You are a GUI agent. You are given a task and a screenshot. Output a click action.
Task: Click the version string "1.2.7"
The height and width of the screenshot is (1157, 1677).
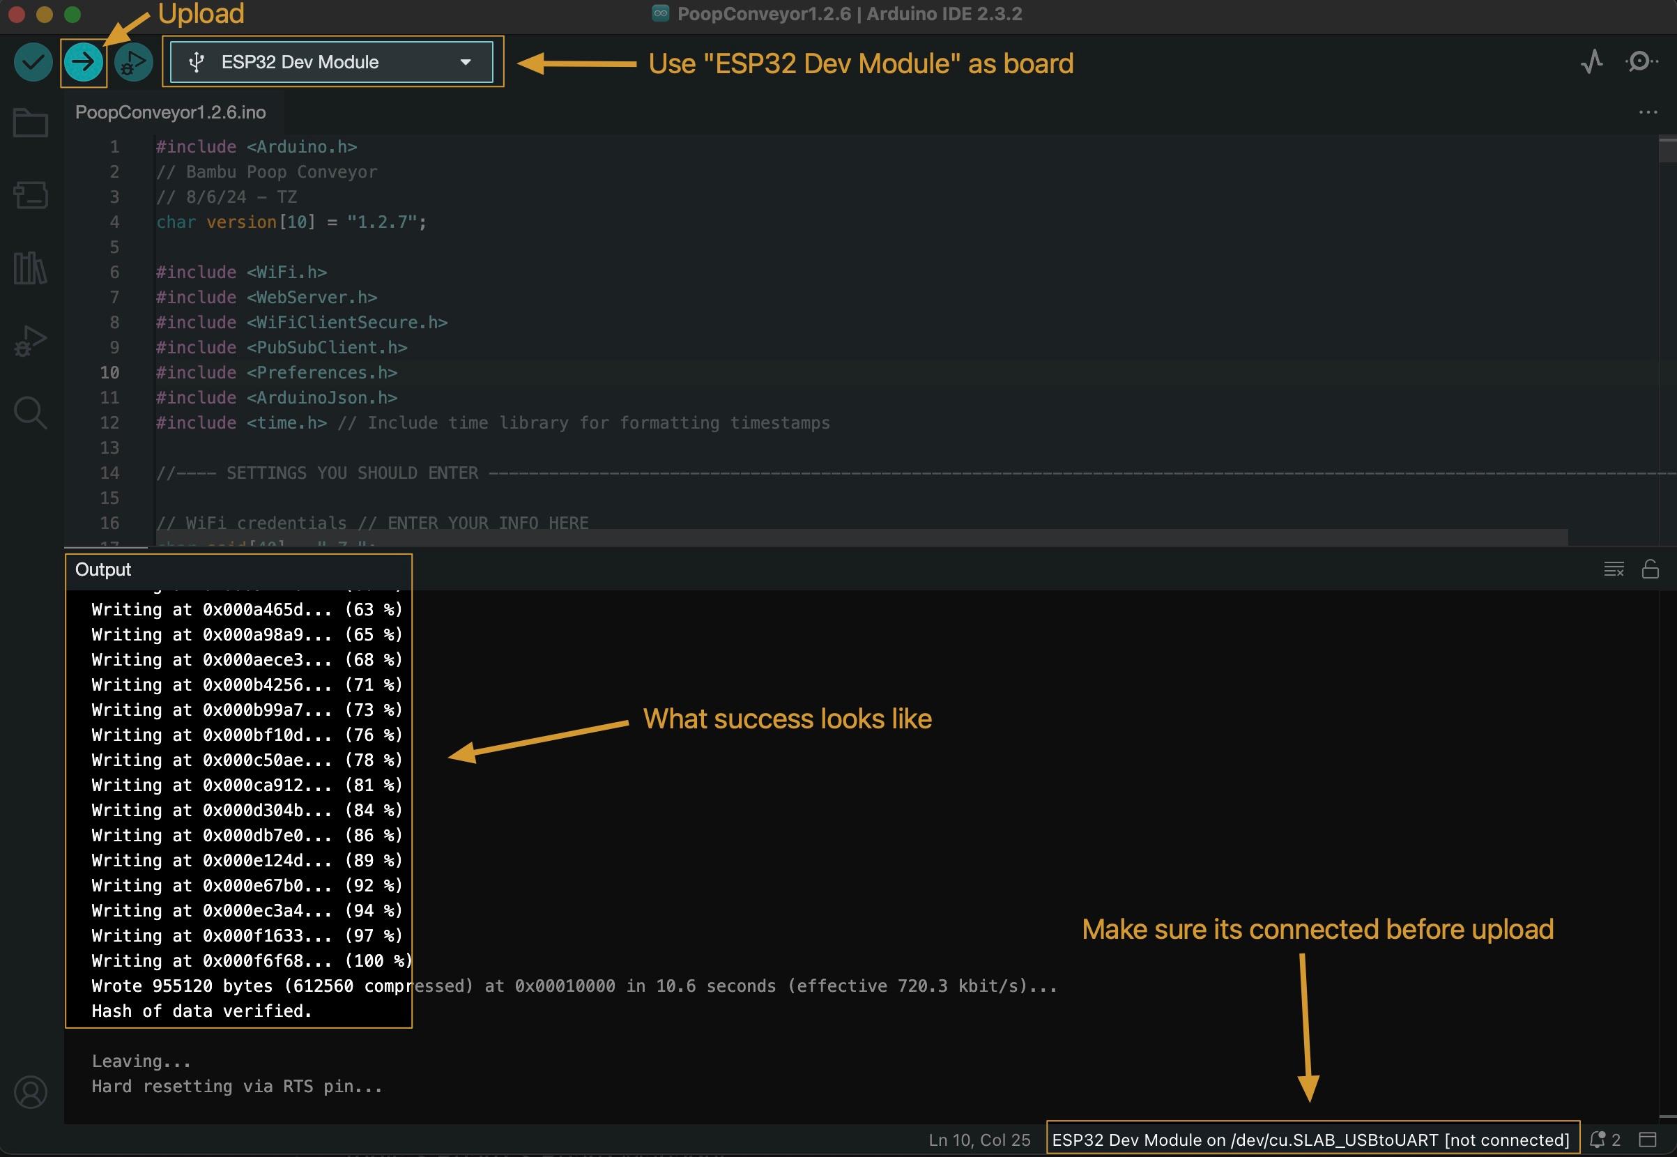pos(381,222)
